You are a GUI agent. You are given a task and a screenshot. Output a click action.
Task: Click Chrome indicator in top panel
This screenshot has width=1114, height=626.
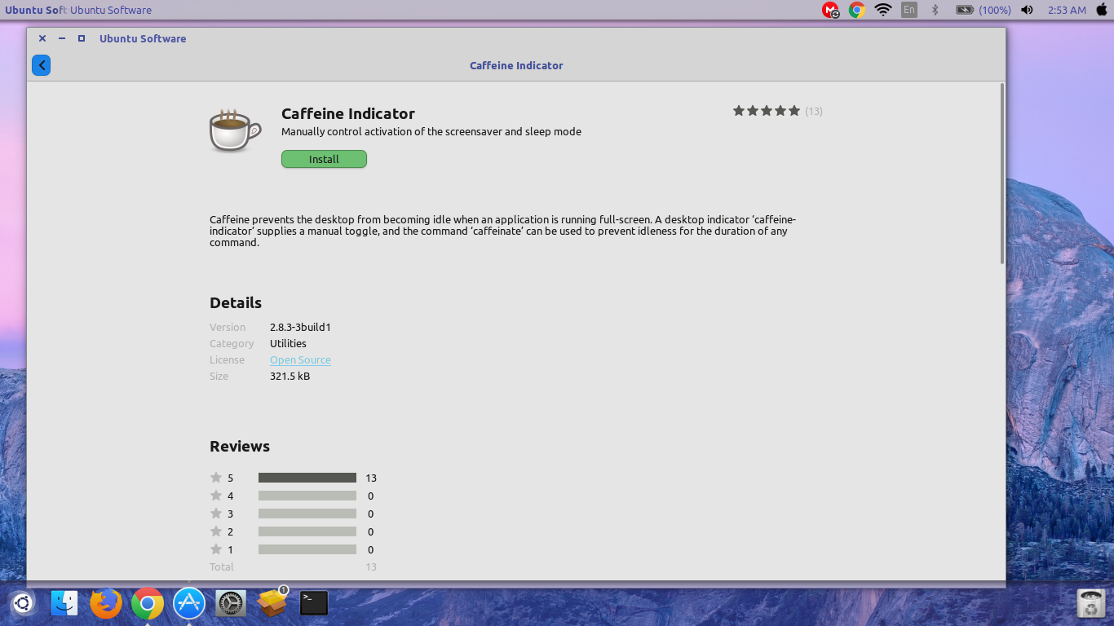point(856,10)
